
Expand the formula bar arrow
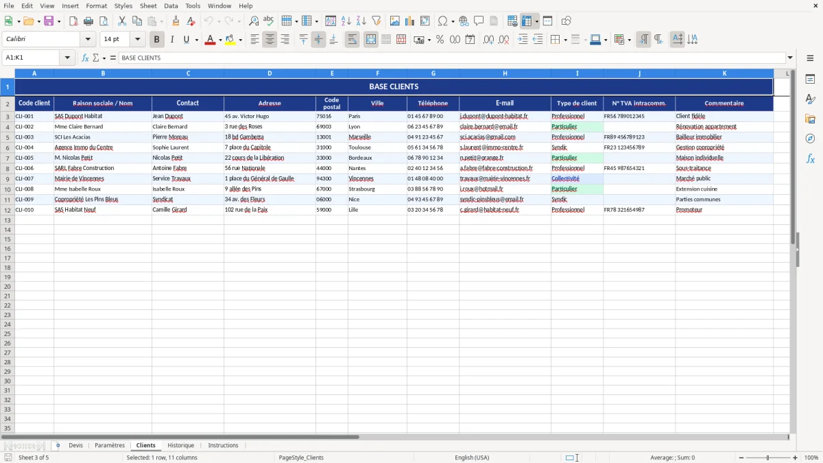790,58
